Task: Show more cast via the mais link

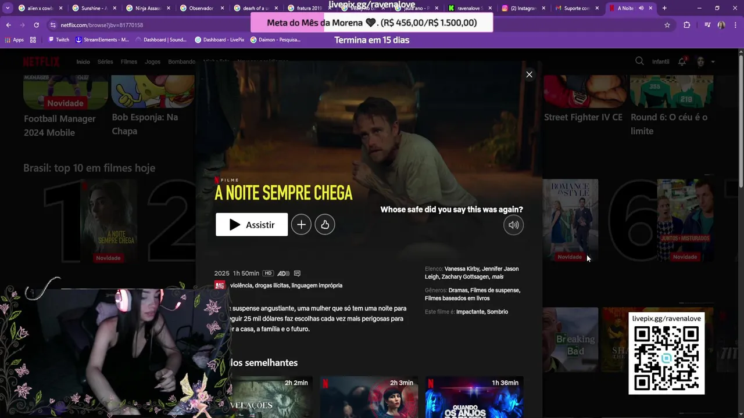Action: [497, 277]
